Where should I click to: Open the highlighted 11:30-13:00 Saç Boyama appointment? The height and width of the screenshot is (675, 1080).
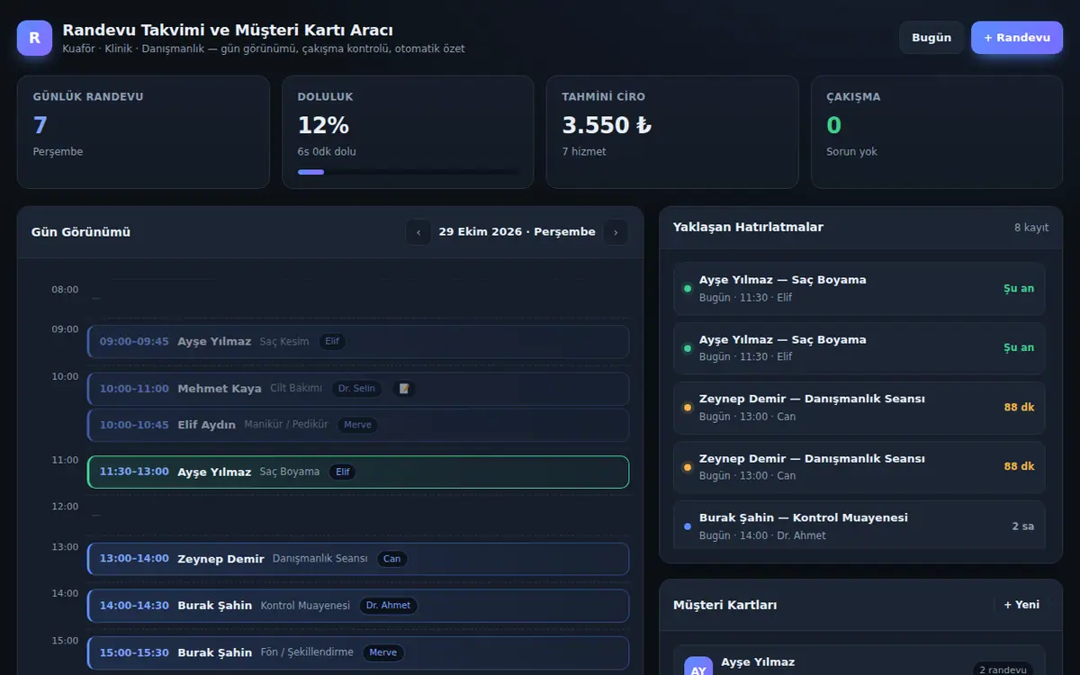(358, 472)
